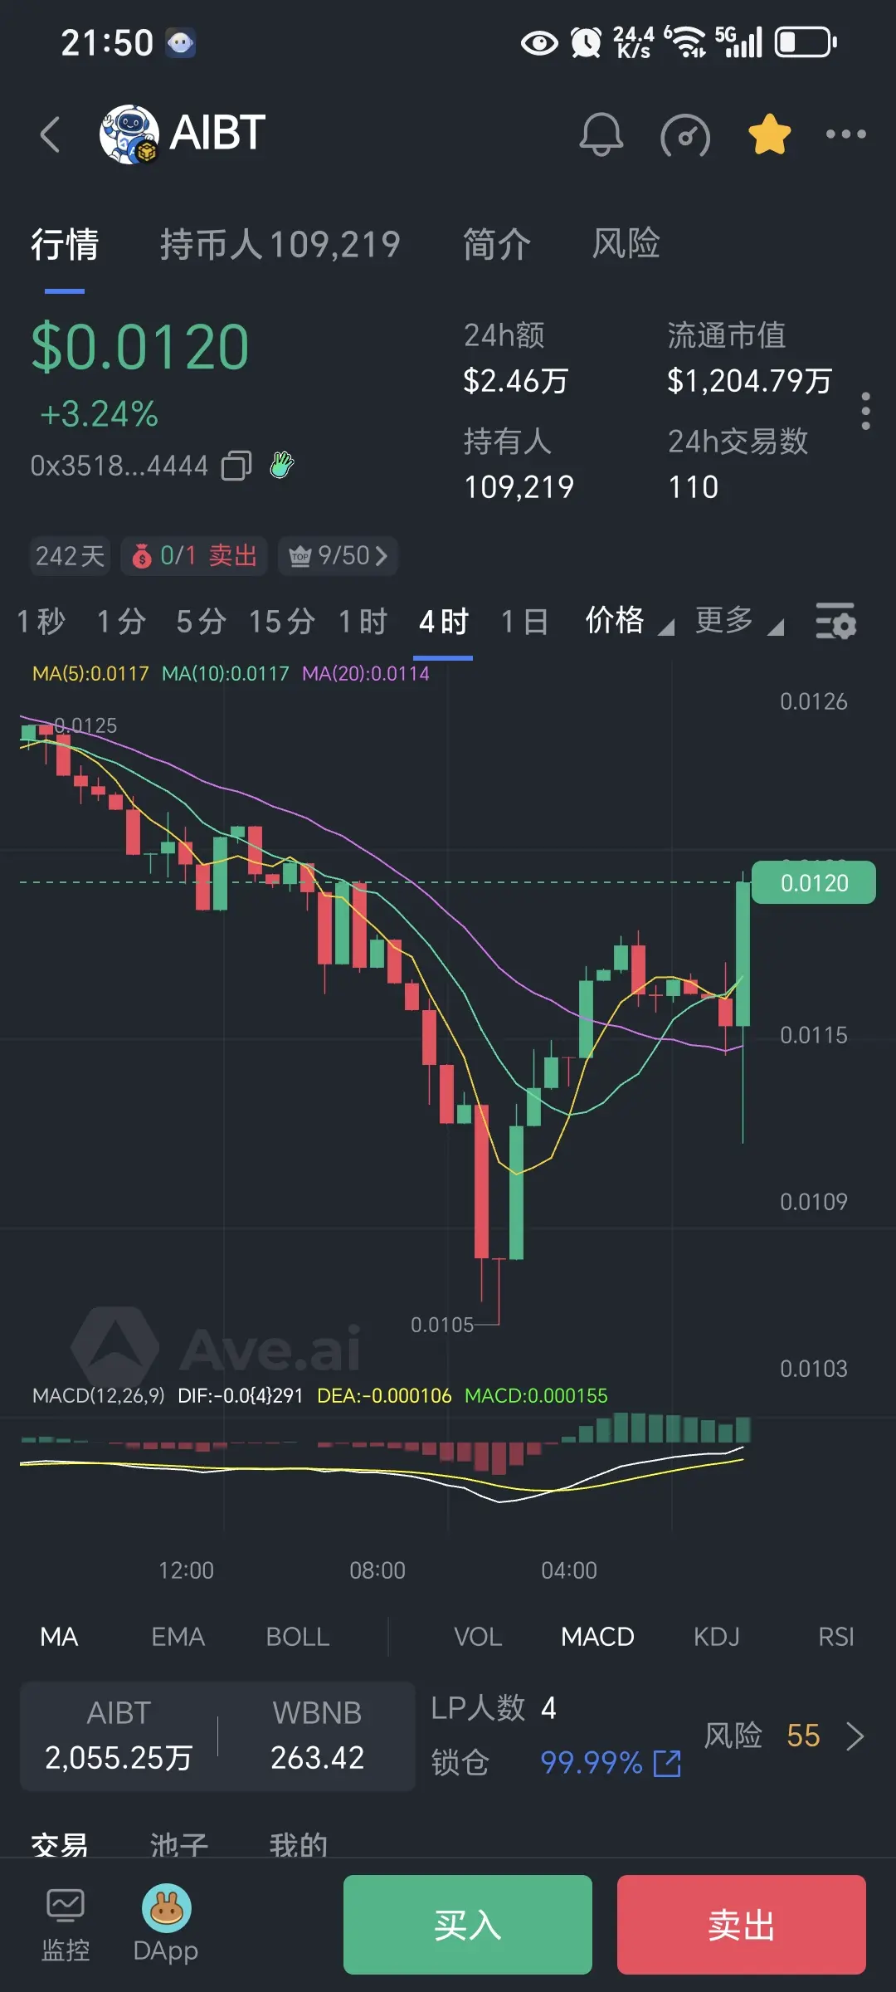This screenshot has width=896, height=1992.
Task: Tap the green 买入 button
Action: tap(468, 1924)
